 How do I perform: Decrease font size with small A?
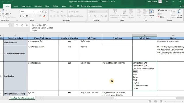click(x=46, y=12)
